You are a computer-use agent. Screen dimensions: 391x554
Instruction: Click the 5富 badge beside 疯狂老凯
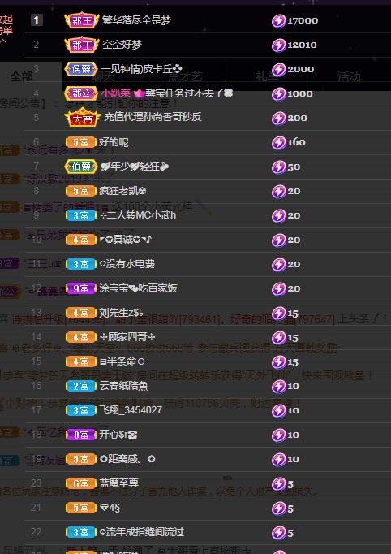click(81, 191)
